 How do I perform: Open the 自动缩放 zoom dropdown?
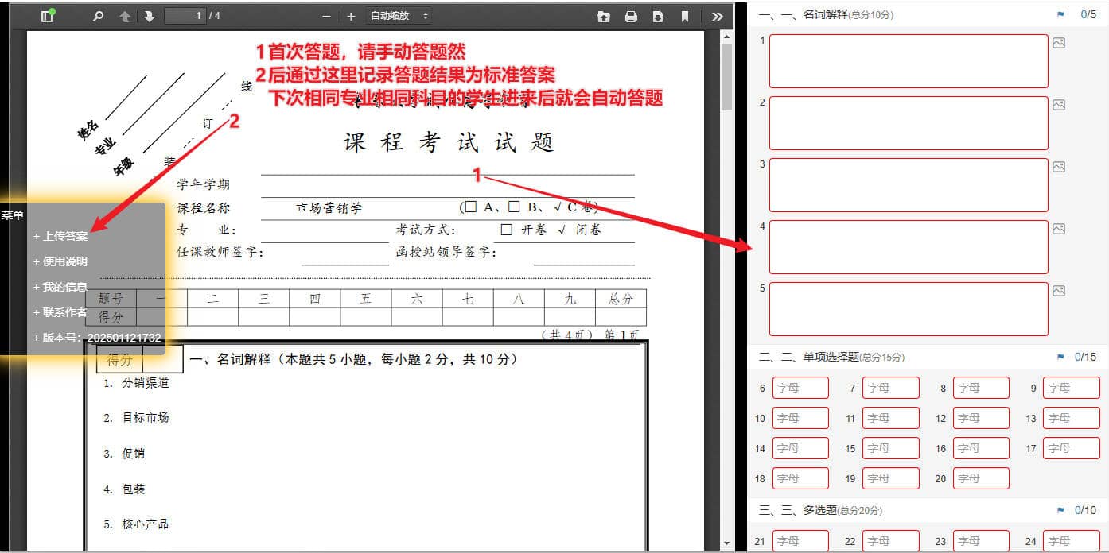pyautogui.click(x=399, y=16)
